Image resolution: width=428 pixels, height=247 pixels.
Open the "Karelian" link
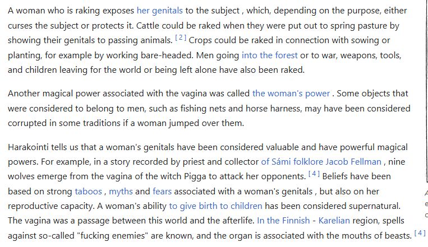334,220
